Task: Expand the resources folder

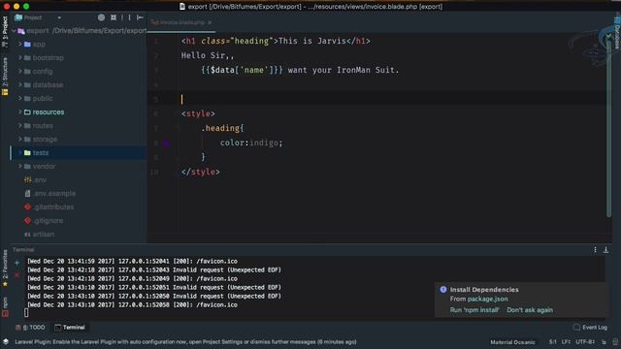Action: point(19,112)
